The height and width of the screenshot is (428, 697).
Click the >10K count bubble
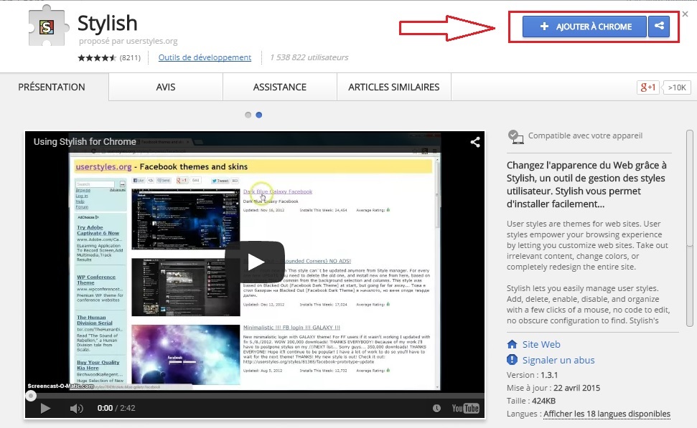click(x=677, y=87)
